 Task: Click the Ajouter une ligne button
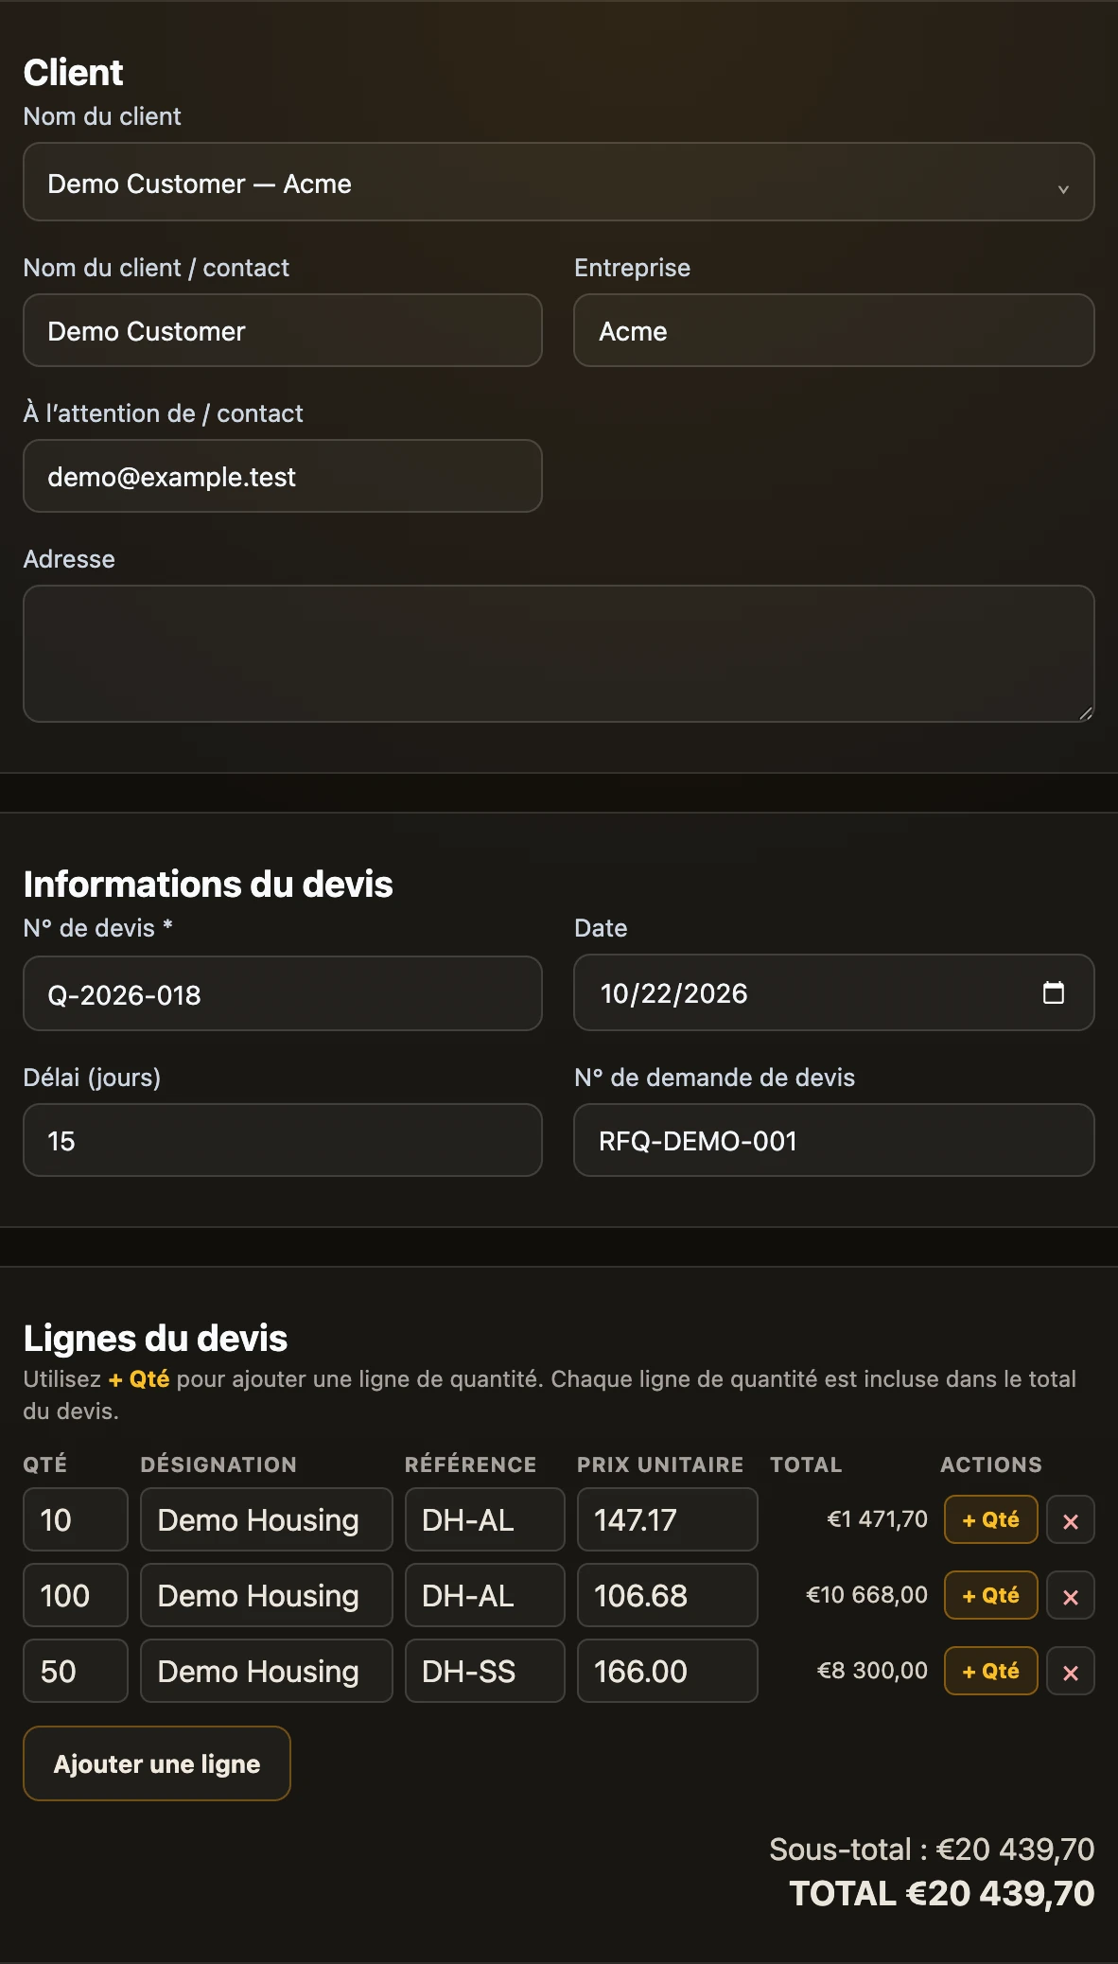click(157, 1763)
